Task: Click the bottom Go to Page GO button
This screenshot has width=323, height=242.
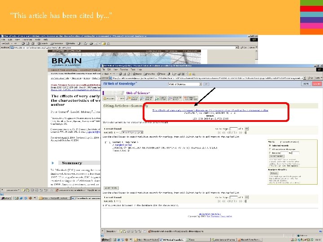Action: pyautogui.click(x=247, y=197)
